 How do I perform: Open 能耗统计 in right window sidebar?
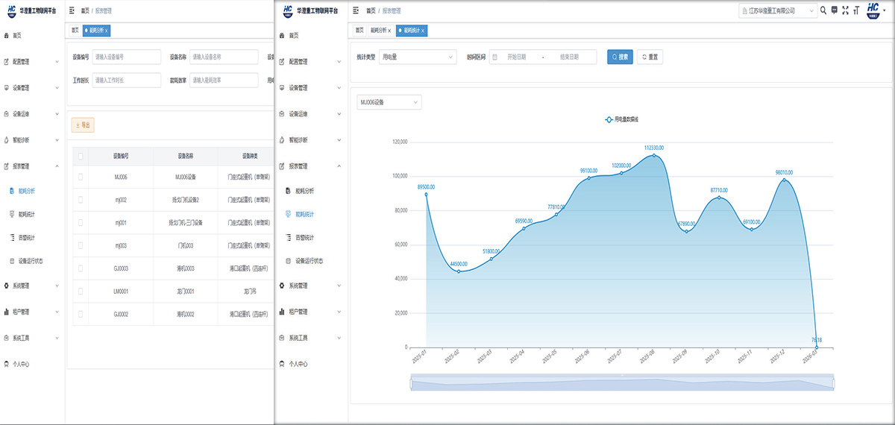(304, 214)
